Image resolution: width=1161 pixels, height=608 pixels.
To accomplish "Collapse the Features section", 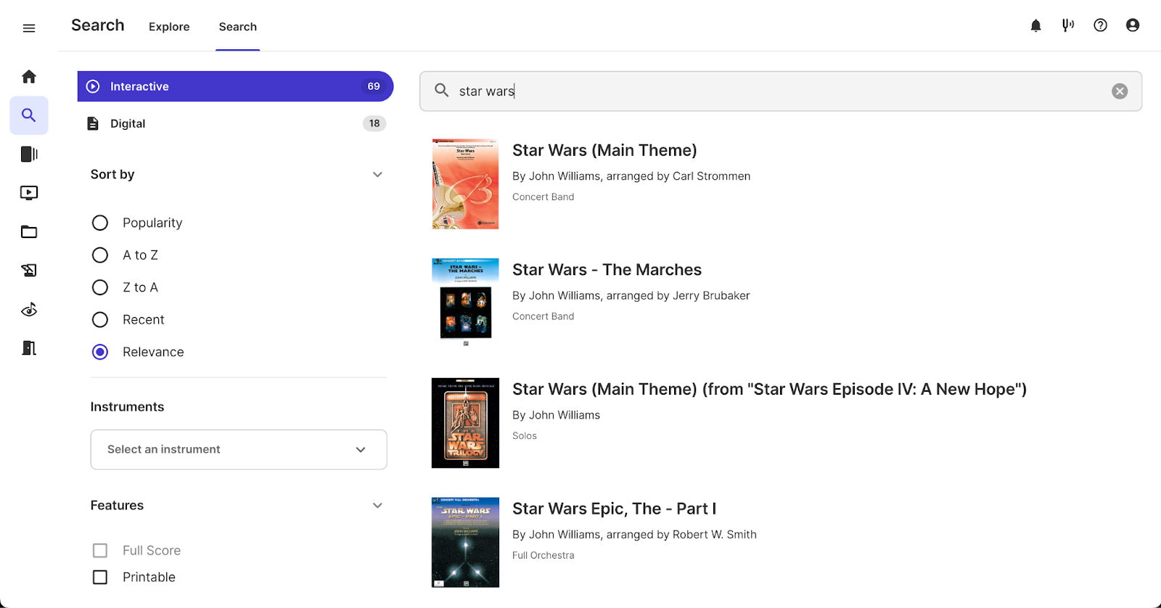I will tap(377, 506).
